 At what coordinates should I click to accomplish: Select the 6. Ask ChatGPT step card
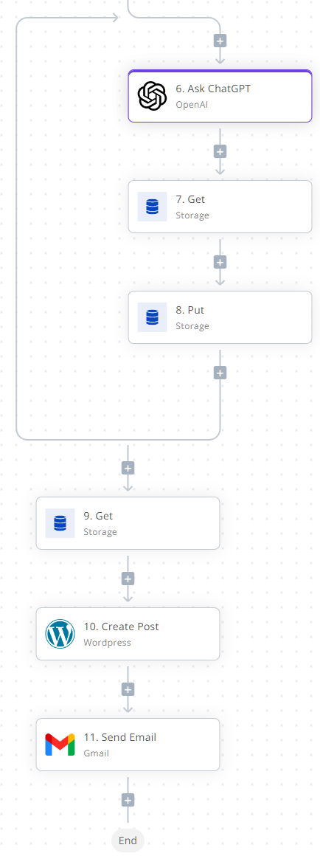coord(220,96)
